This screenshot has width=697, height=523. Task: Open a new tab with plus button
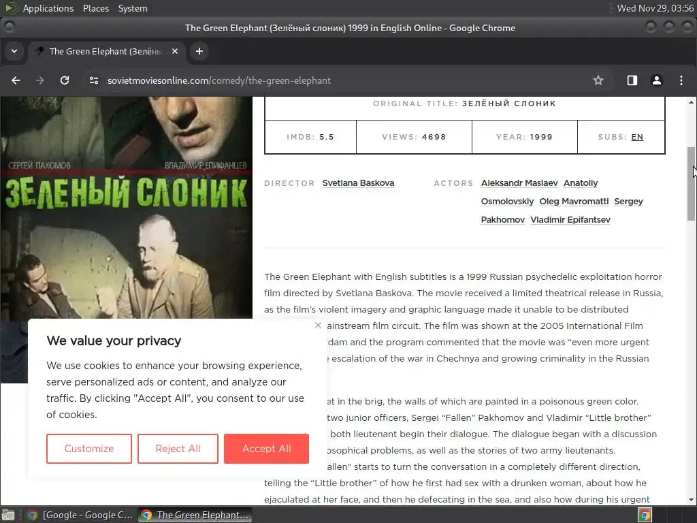pyautogui.click(x=199, y=51)
